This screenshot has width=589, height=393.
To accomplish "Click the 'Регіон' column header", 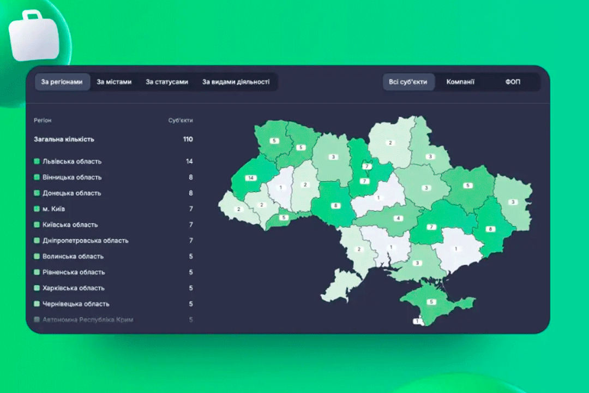I will coord(43,120).
